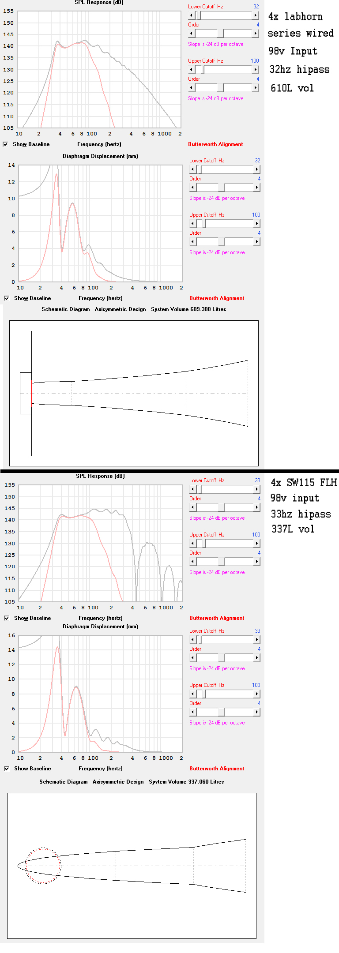Click right arrow of lower-cutoff Order scrollbar, labhorn Diaphragm Displacement

257,188
